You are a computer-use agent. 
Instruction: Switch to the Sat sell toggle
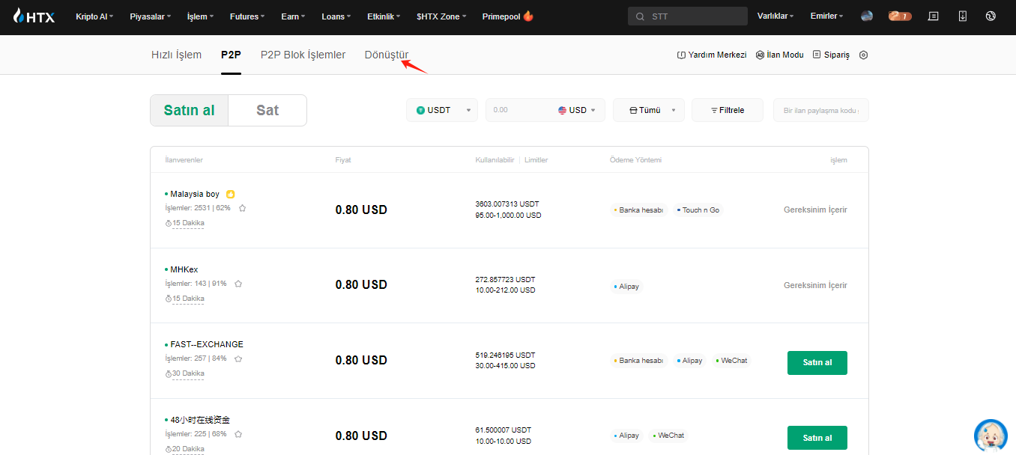(267, 111)
